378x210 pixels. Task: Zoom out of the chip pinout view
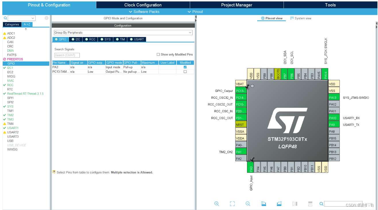pyautogui.click(x=248, y=204)
